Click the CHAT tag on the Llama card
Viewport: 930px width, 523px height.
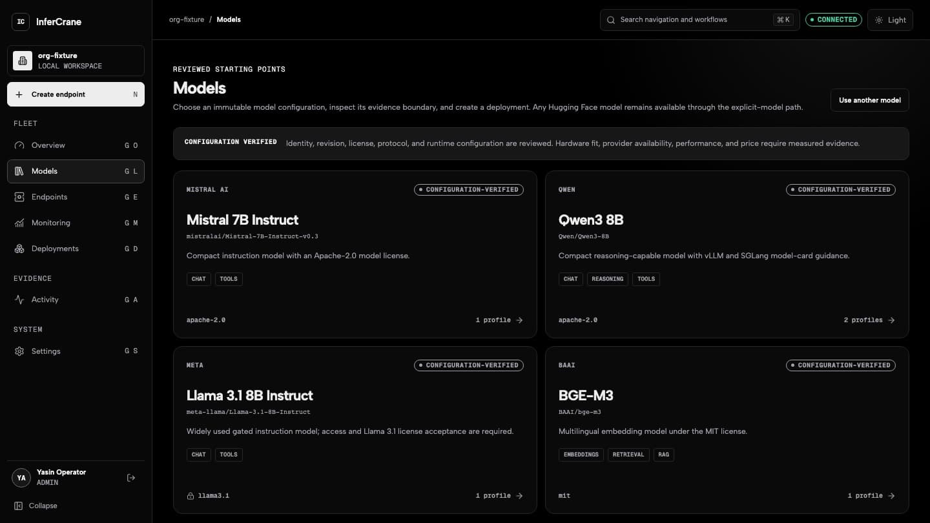point(199,455)
